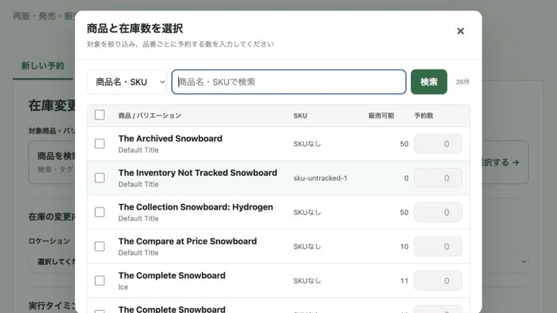557x313 pixels.
Task: Select The Compare at Price Snowboard name
Action: 187,241
